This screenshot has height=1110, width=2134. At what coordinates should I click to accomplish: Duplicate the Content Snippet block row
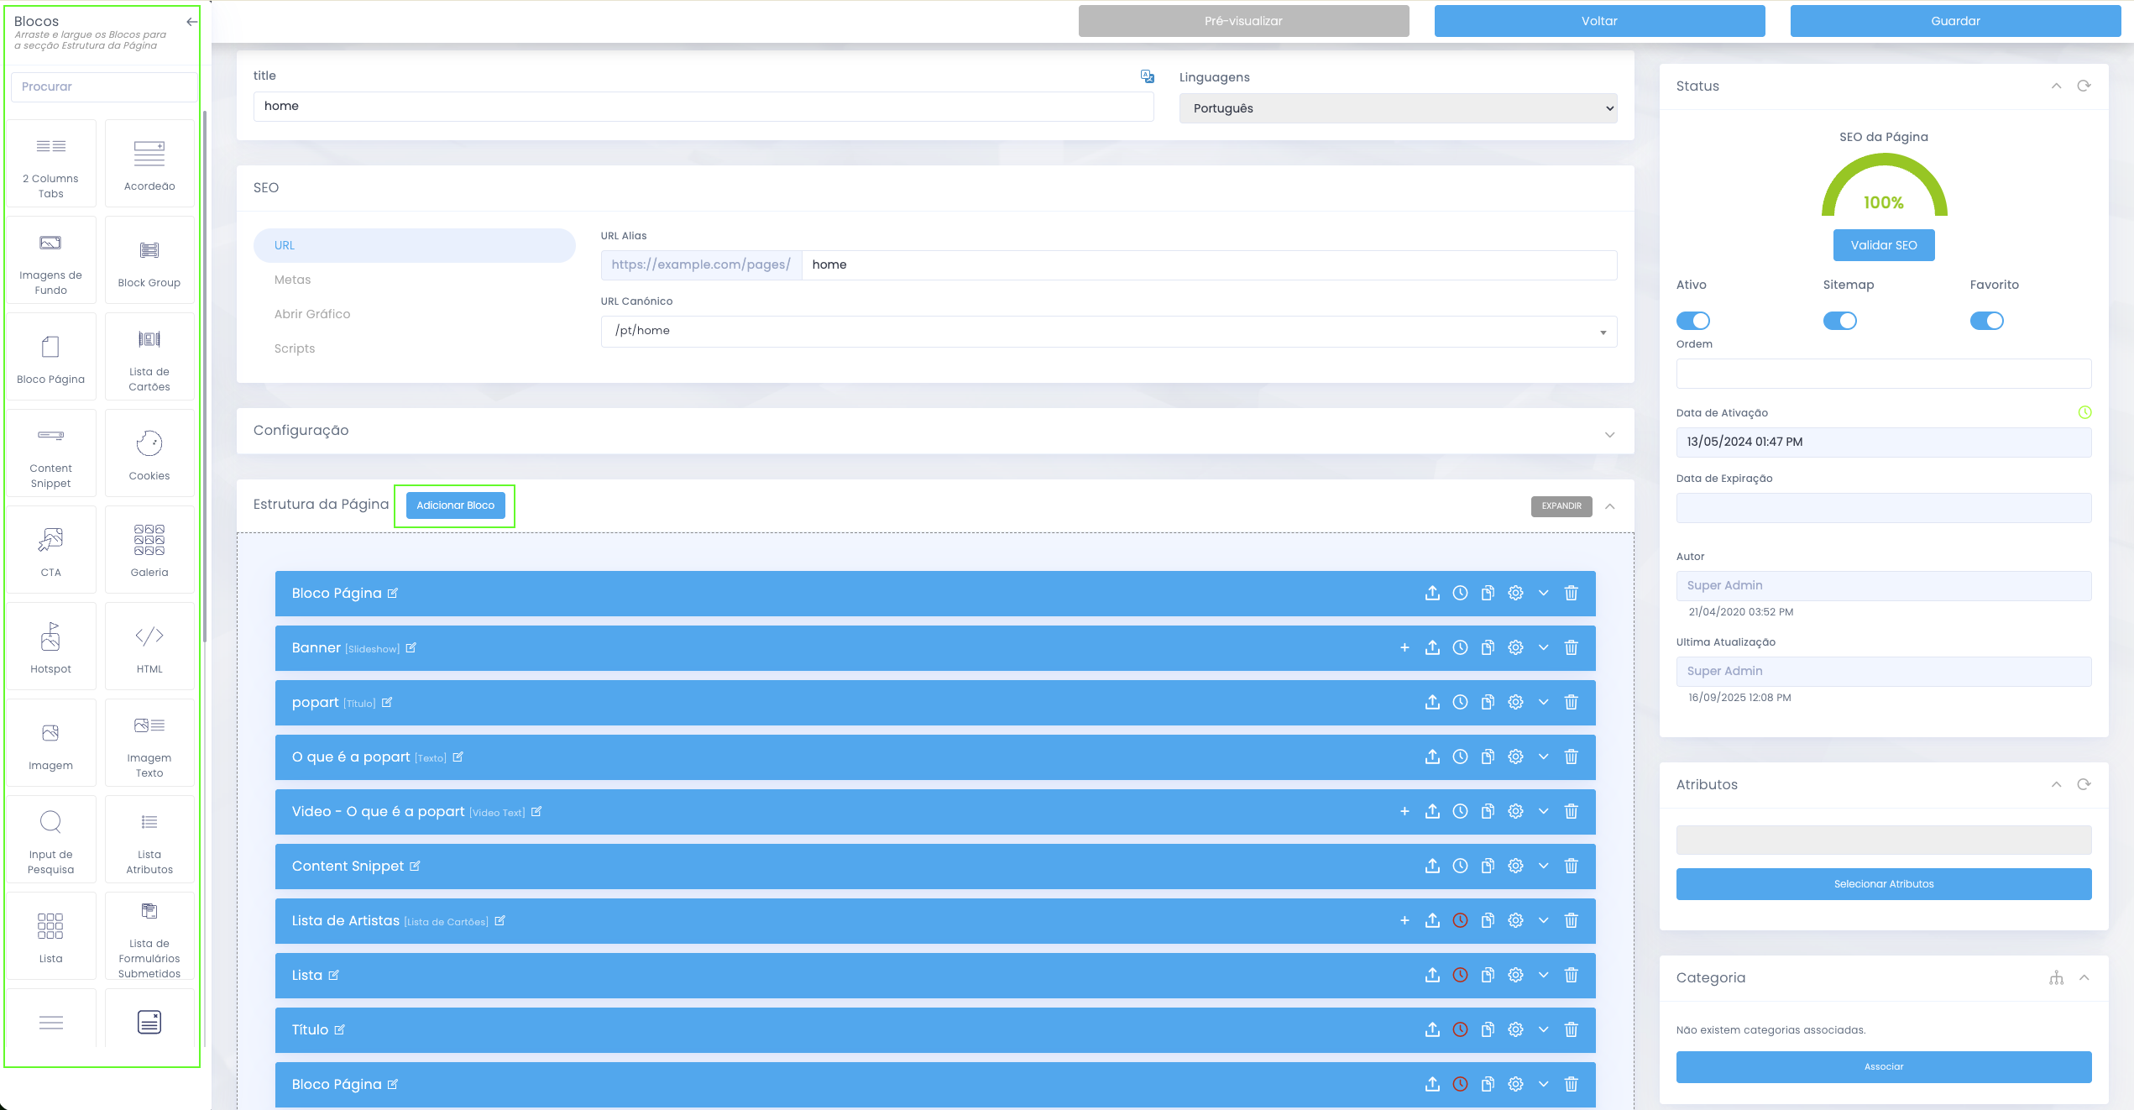tap(1488, 867)
